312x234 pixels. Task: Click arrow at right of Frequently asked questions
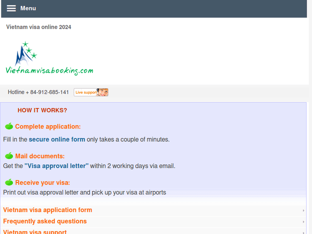(x=304, y=222)
